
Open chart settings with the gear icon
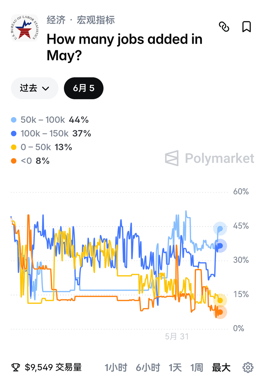pos(248,367)
